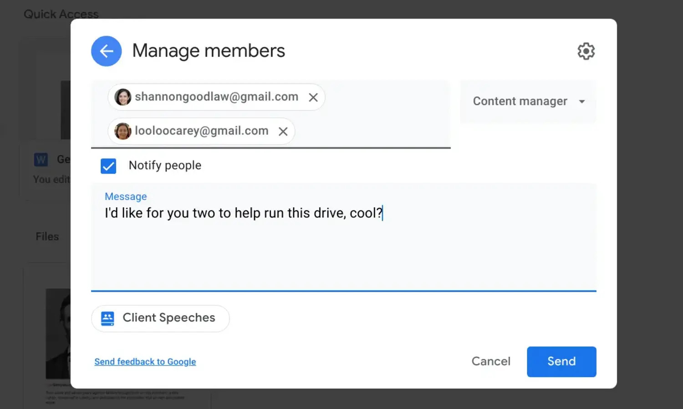Image resolution: width=683 pixels, height=409 pixels.
Task: Open the Content manager role dropdown
Action: point(528,101)
